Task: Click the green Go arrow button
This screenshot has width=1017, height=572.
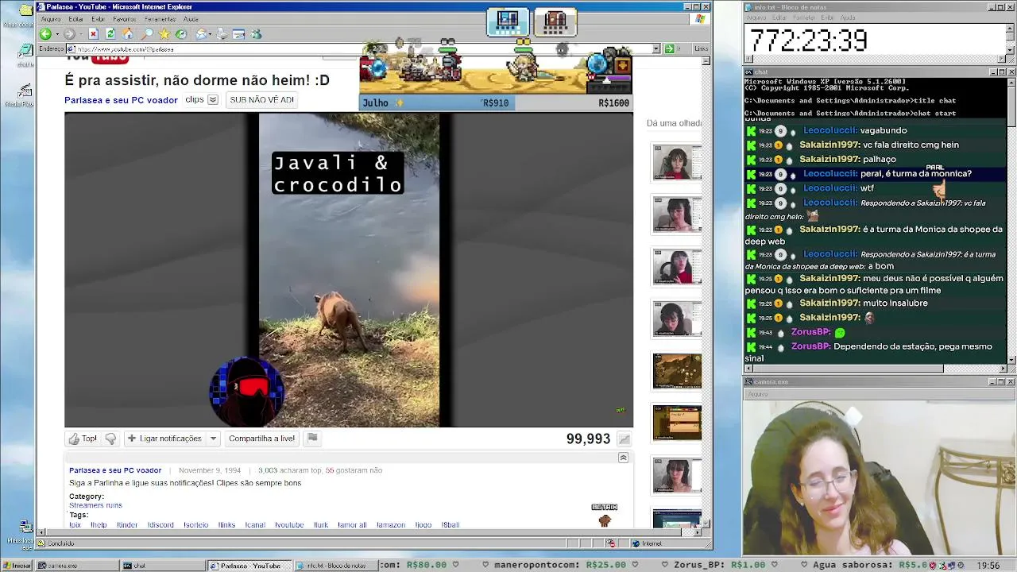Action: point(670,48)
